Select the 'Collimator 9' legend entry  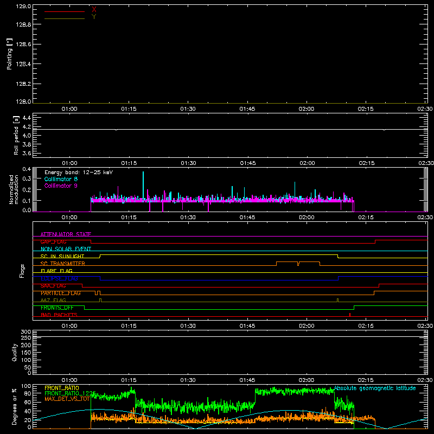[x=61, y=186]
